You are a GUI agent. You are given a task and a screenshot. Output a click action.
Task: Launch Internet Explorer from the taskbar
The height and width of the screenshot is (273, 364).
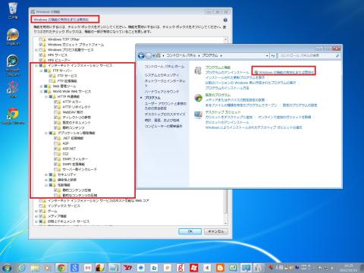tap(22, 268)
